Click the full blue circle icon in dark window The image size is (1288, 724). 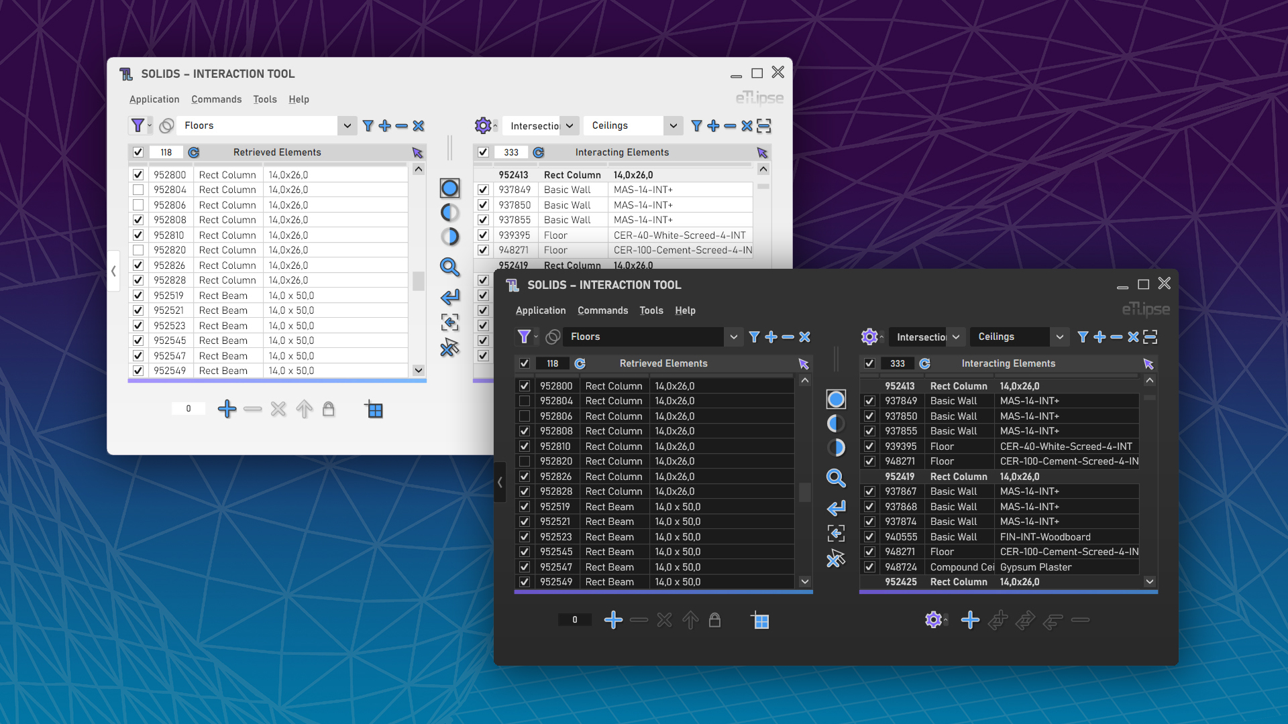[x=835, y=400]
